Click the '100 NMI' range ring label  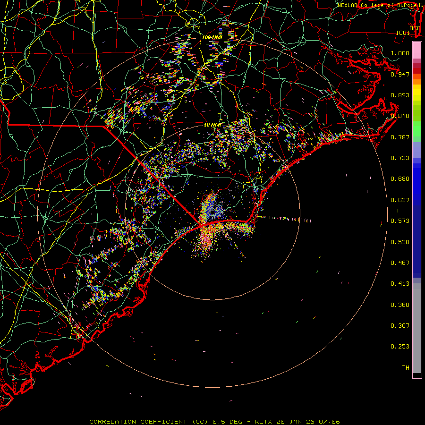(x=212, y=37)
